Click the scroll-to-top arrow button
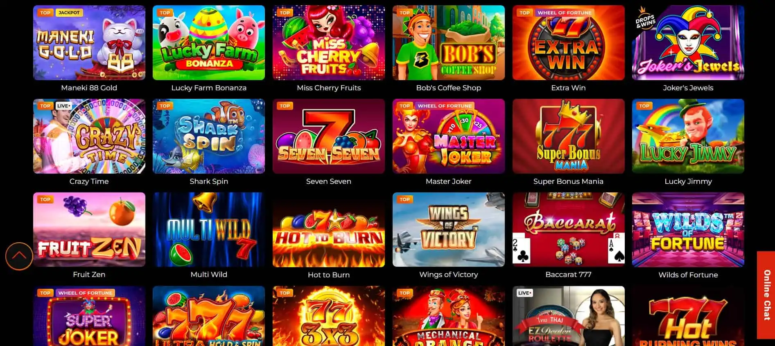Screen dimensions: 775x346 click(19, 256)
